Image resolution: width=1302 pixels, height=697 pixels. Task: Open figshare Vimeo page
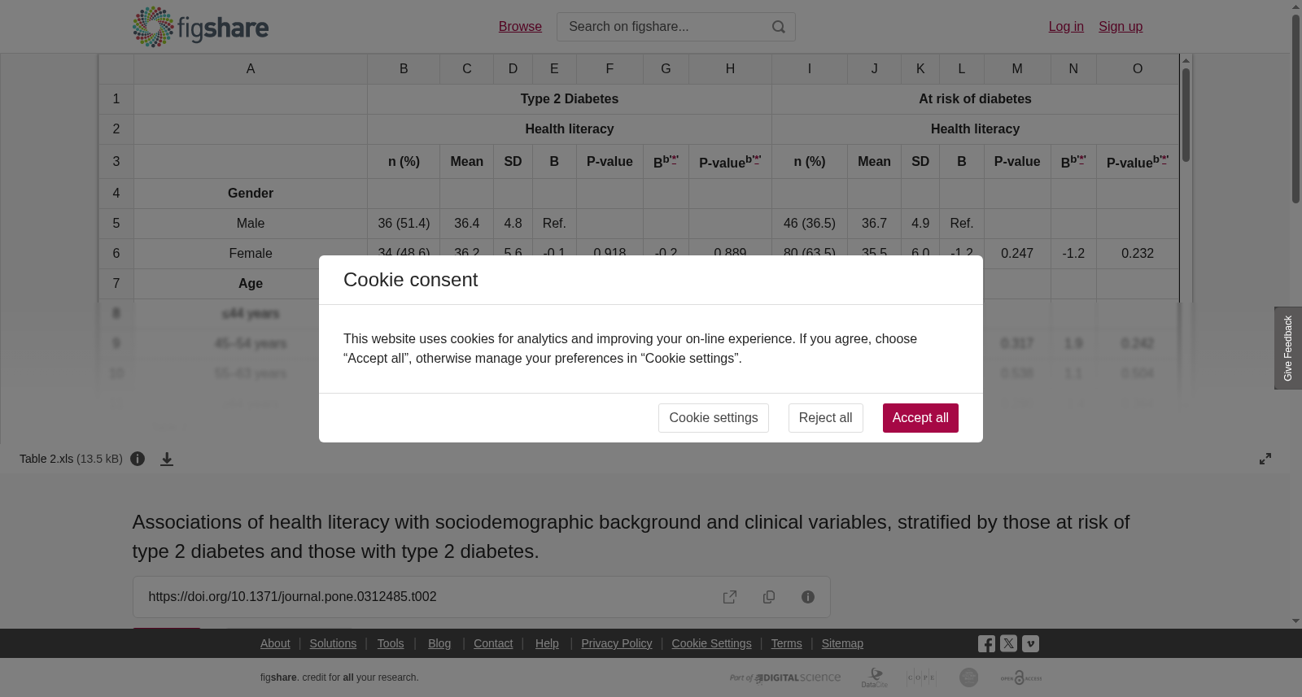(1030, 643)
